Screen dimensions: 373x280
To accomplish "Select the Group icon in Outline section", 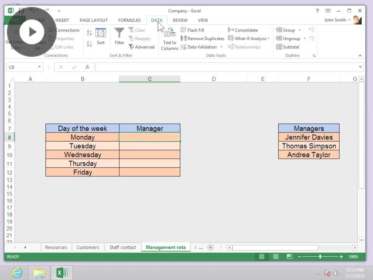I will pos(288,30).
